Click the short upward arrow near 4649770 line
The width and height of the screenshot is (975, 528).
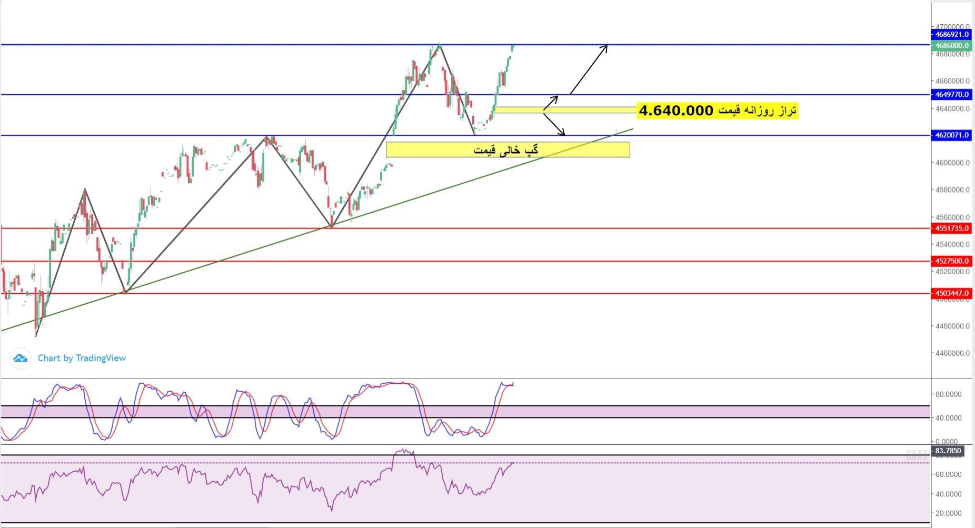[551, 103]
